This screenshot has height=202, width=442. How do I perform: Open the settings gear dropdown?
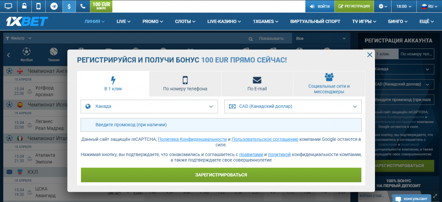pyautogui.click(x=383, y=6)
